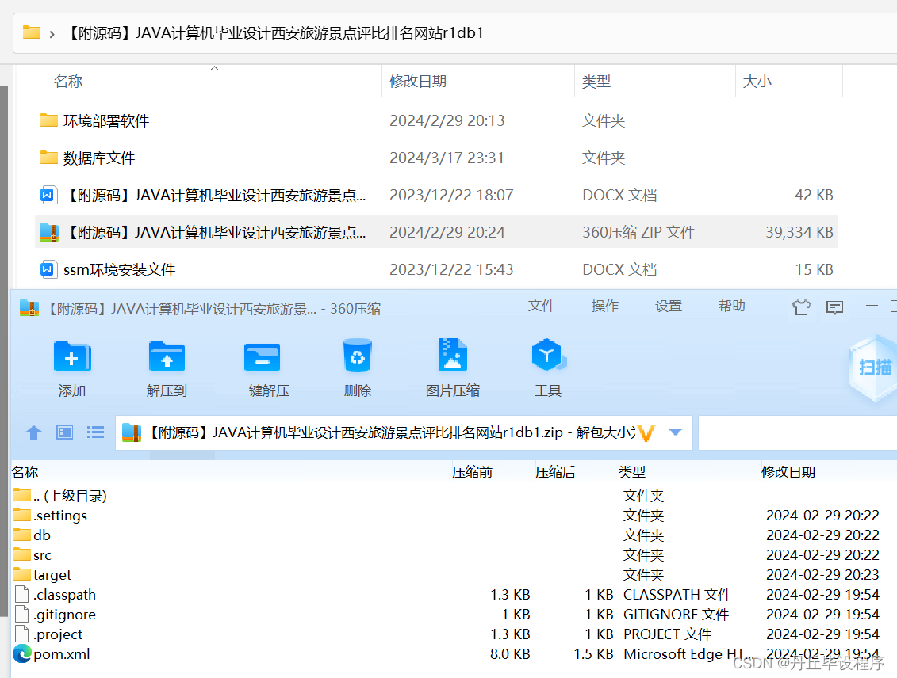Open the 操作 (Operations) menu
Viewport: 897px width, 678px height.
(x=605, y=307)
